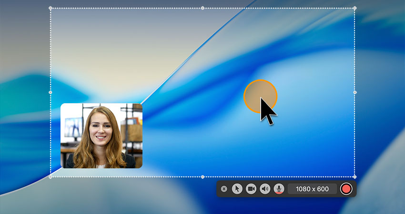
Task: Select the bottom-center edge selection handle
Action: click(203, 177)
